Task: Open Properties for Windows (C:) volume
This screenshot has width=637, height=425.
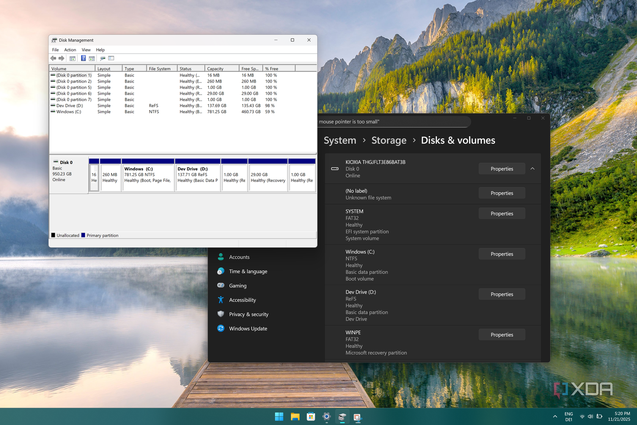Action: (x=501, y=254)
